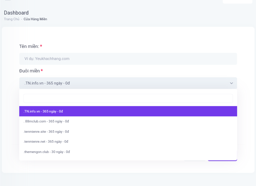Click the partially visible icon at top-left corner
Image resolution: width=256 pixels, height=186 pixels.
click(x=8, y=0)
